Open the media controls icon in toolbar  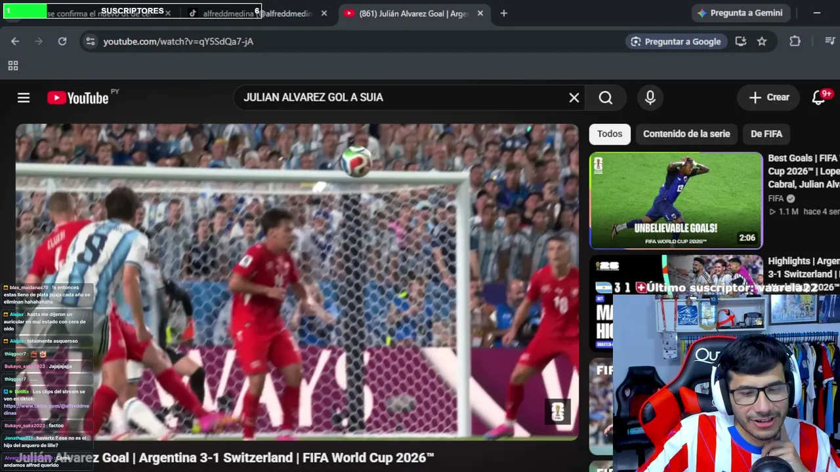point(829,41)
